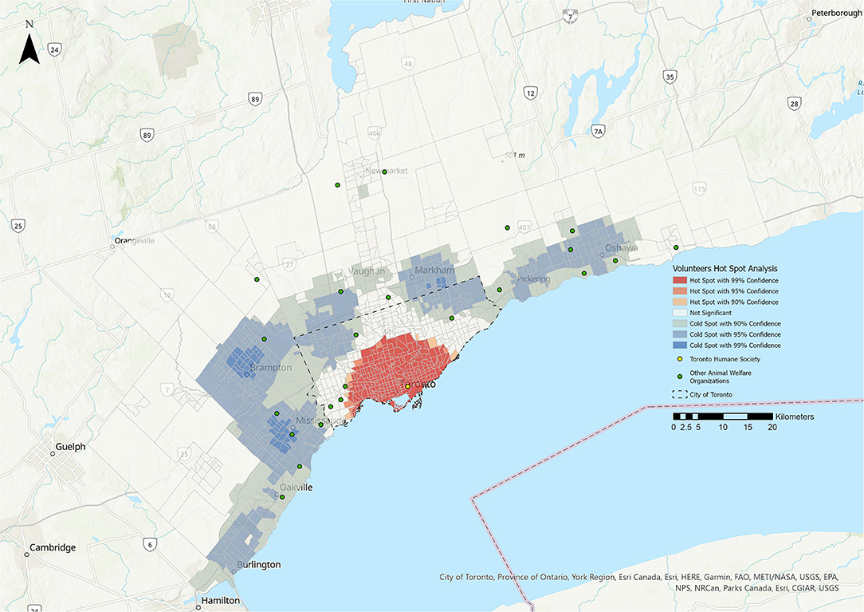Image resolution: width=864 pixels, height=612 pixels.
Task: Select the 'Mississauga' city label
Action: (320, 421)
